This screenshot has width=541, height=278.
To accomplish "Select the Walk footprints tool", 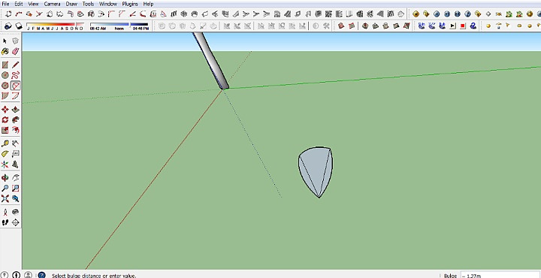I will (x=5, y=222).
